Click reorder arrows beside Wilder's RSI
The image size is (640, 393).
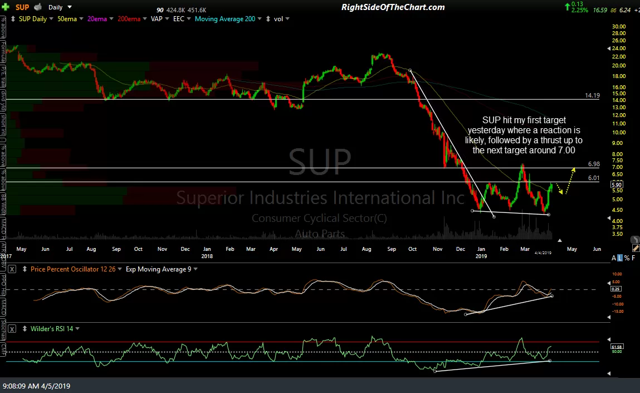coord(25,329)
